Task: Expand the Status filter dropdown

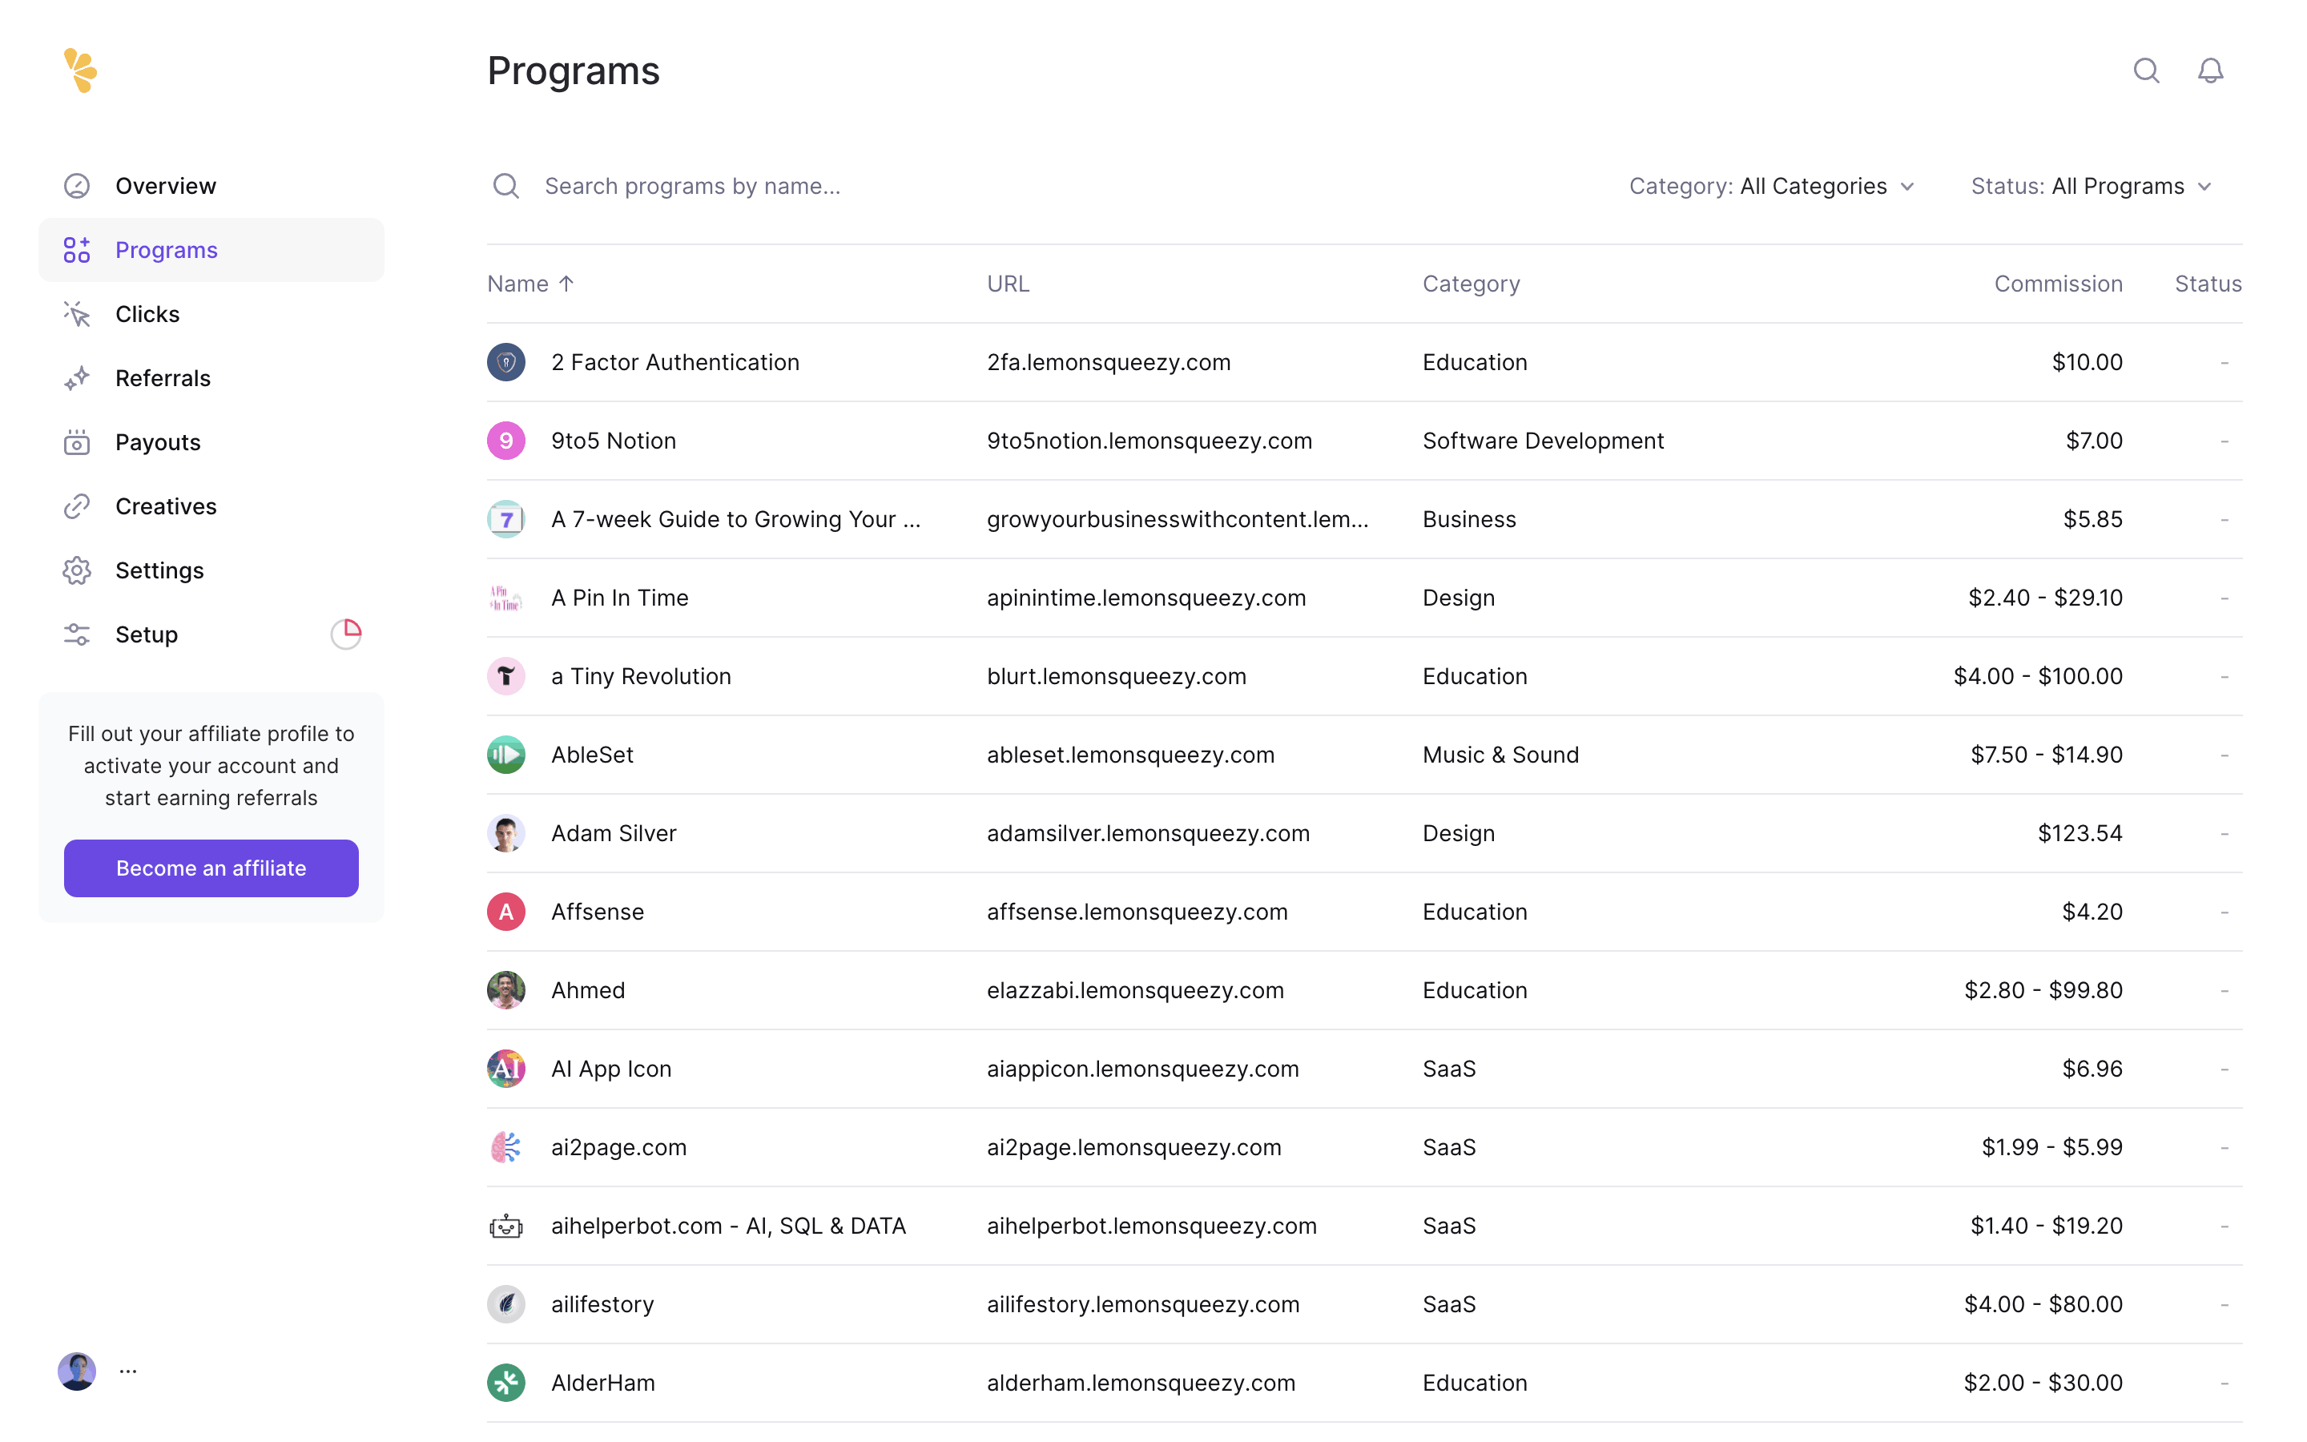Action: (x=2091, y=186)
